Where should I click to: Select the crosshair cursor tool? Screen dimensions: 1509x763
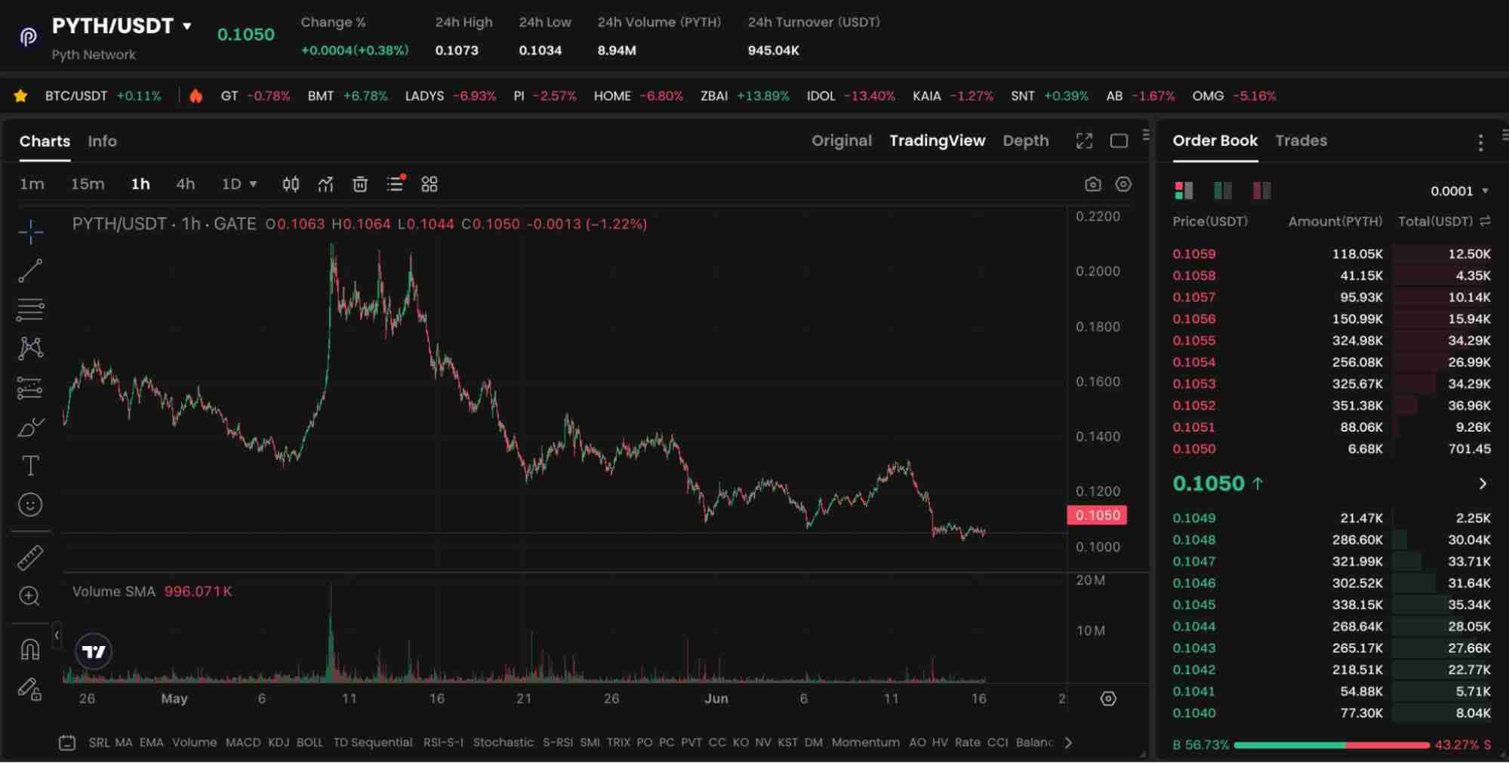point(31,232)
